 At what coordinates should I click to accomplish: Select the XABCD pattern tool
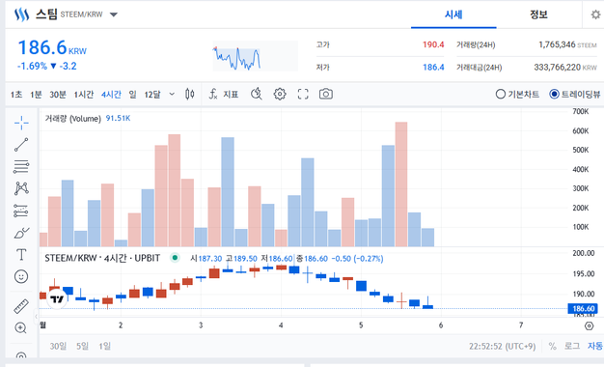point(21,188)
